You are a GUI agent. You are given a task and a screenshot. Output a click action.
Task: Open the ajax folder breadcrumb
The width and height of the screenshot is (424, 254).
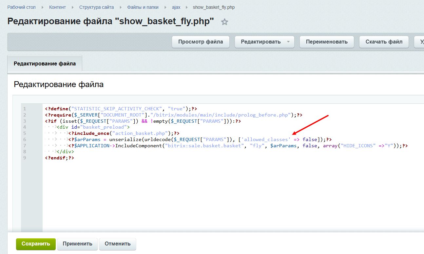176,7
